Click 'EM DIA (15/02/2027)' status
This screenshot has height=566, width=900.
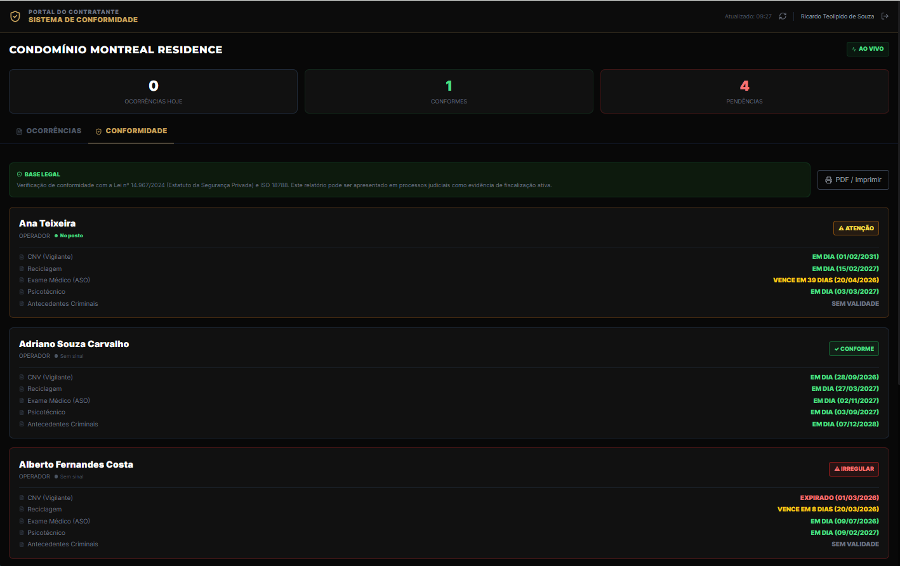[845, 269]
